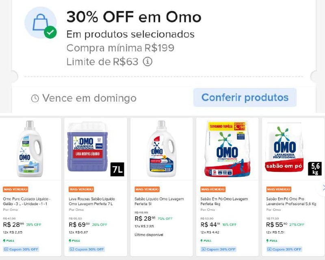The width and height of the screenshot is (325, 260).
Task: Click the clock icon beside Vence em domingo
Action: point(35,98)
